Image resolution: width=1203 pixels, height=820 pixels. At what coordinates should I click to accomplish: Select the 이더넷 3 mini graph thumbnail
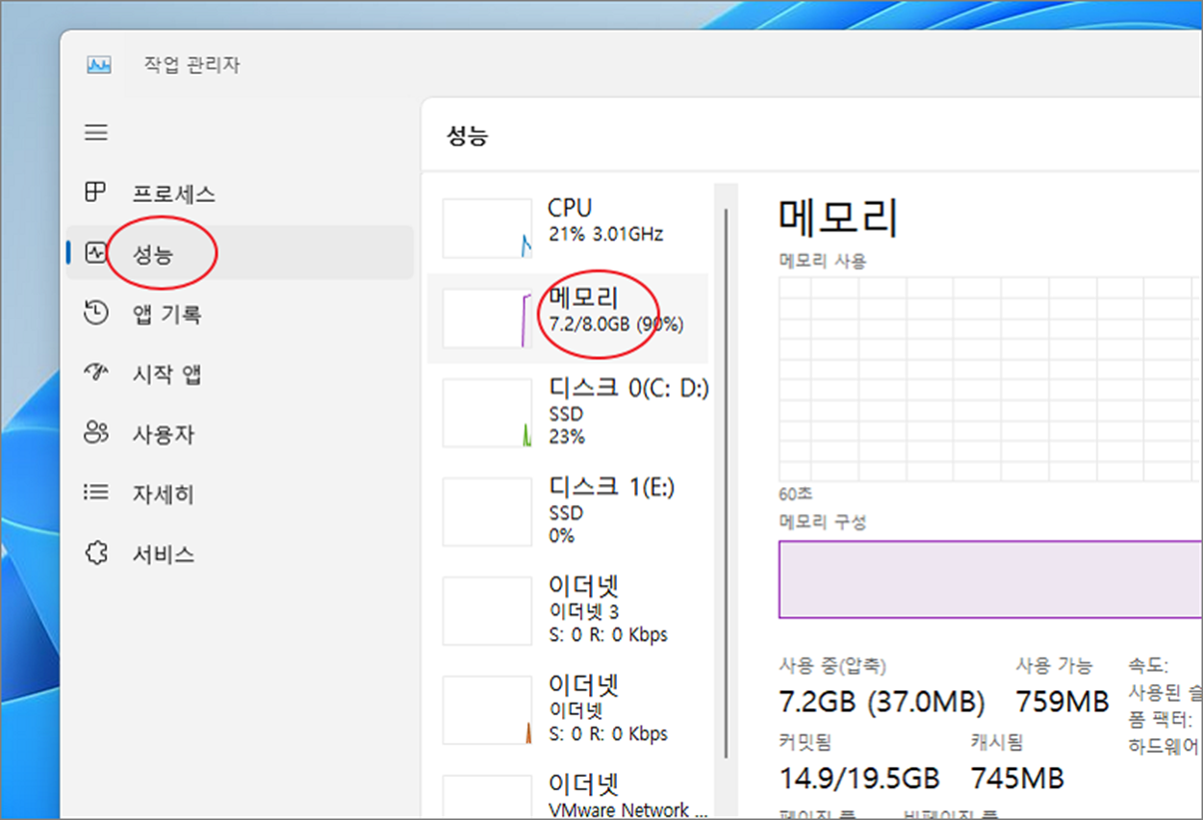[487, 611]
